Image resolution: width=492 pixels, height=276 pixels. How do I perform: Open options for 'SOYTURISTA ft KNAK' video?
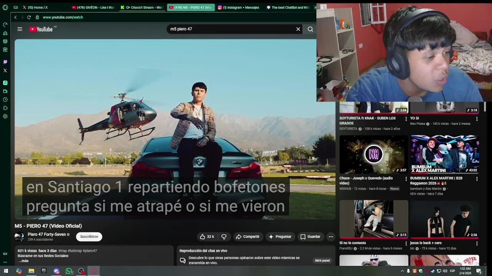[x=406, y=119]
